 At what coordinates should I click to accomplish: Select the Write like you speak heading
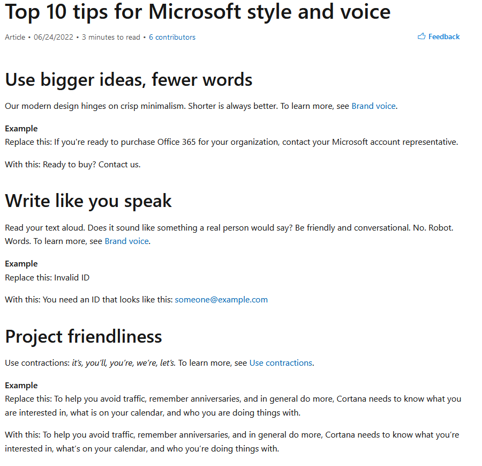tap(88, 201)
